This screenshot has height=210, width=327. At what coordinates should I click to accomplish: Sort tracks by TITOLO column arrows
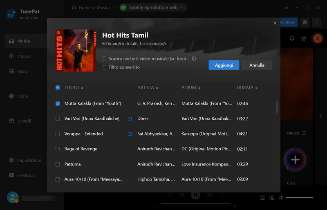tap(82, 88)
